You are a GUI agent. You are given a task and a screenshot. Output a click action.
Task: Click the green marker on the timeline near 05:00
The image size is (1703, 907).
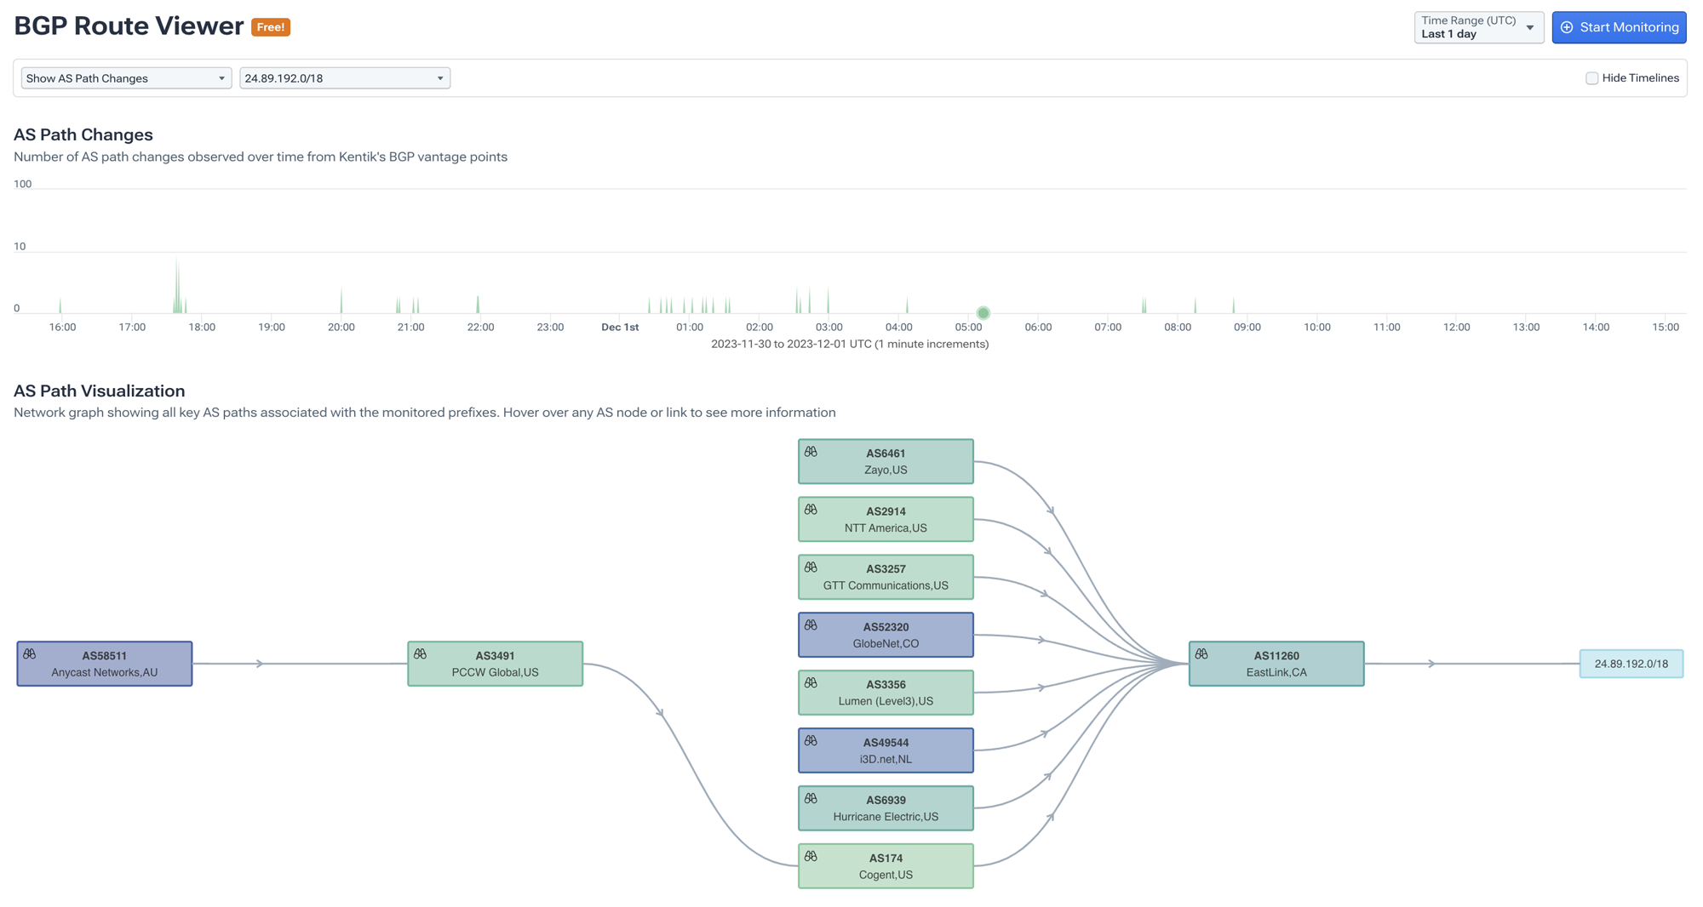983,312
